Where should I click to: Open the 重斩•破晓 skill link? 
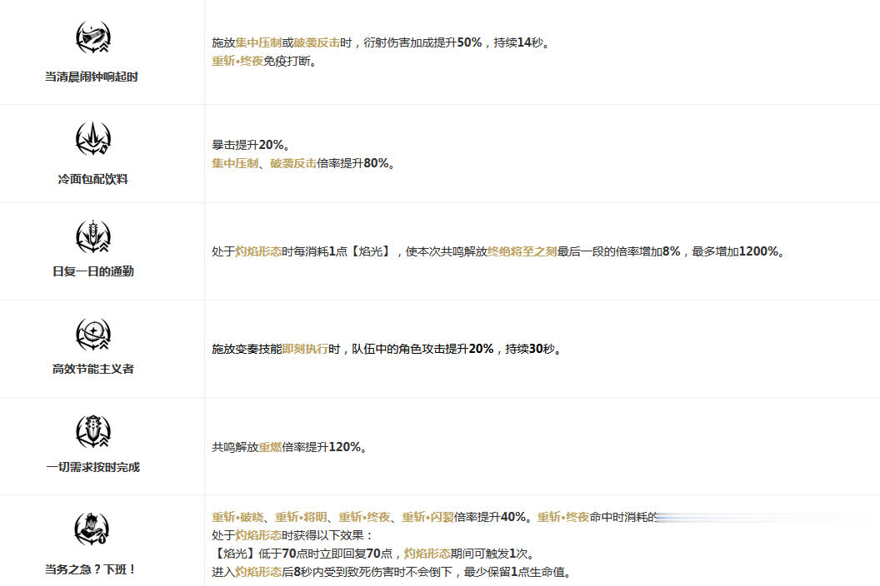[237, 517]
